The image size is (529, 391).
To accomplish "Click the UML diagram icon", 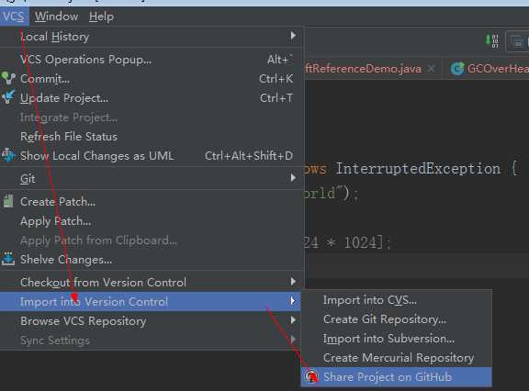I will pyautogui.click(x=8, y=155).
